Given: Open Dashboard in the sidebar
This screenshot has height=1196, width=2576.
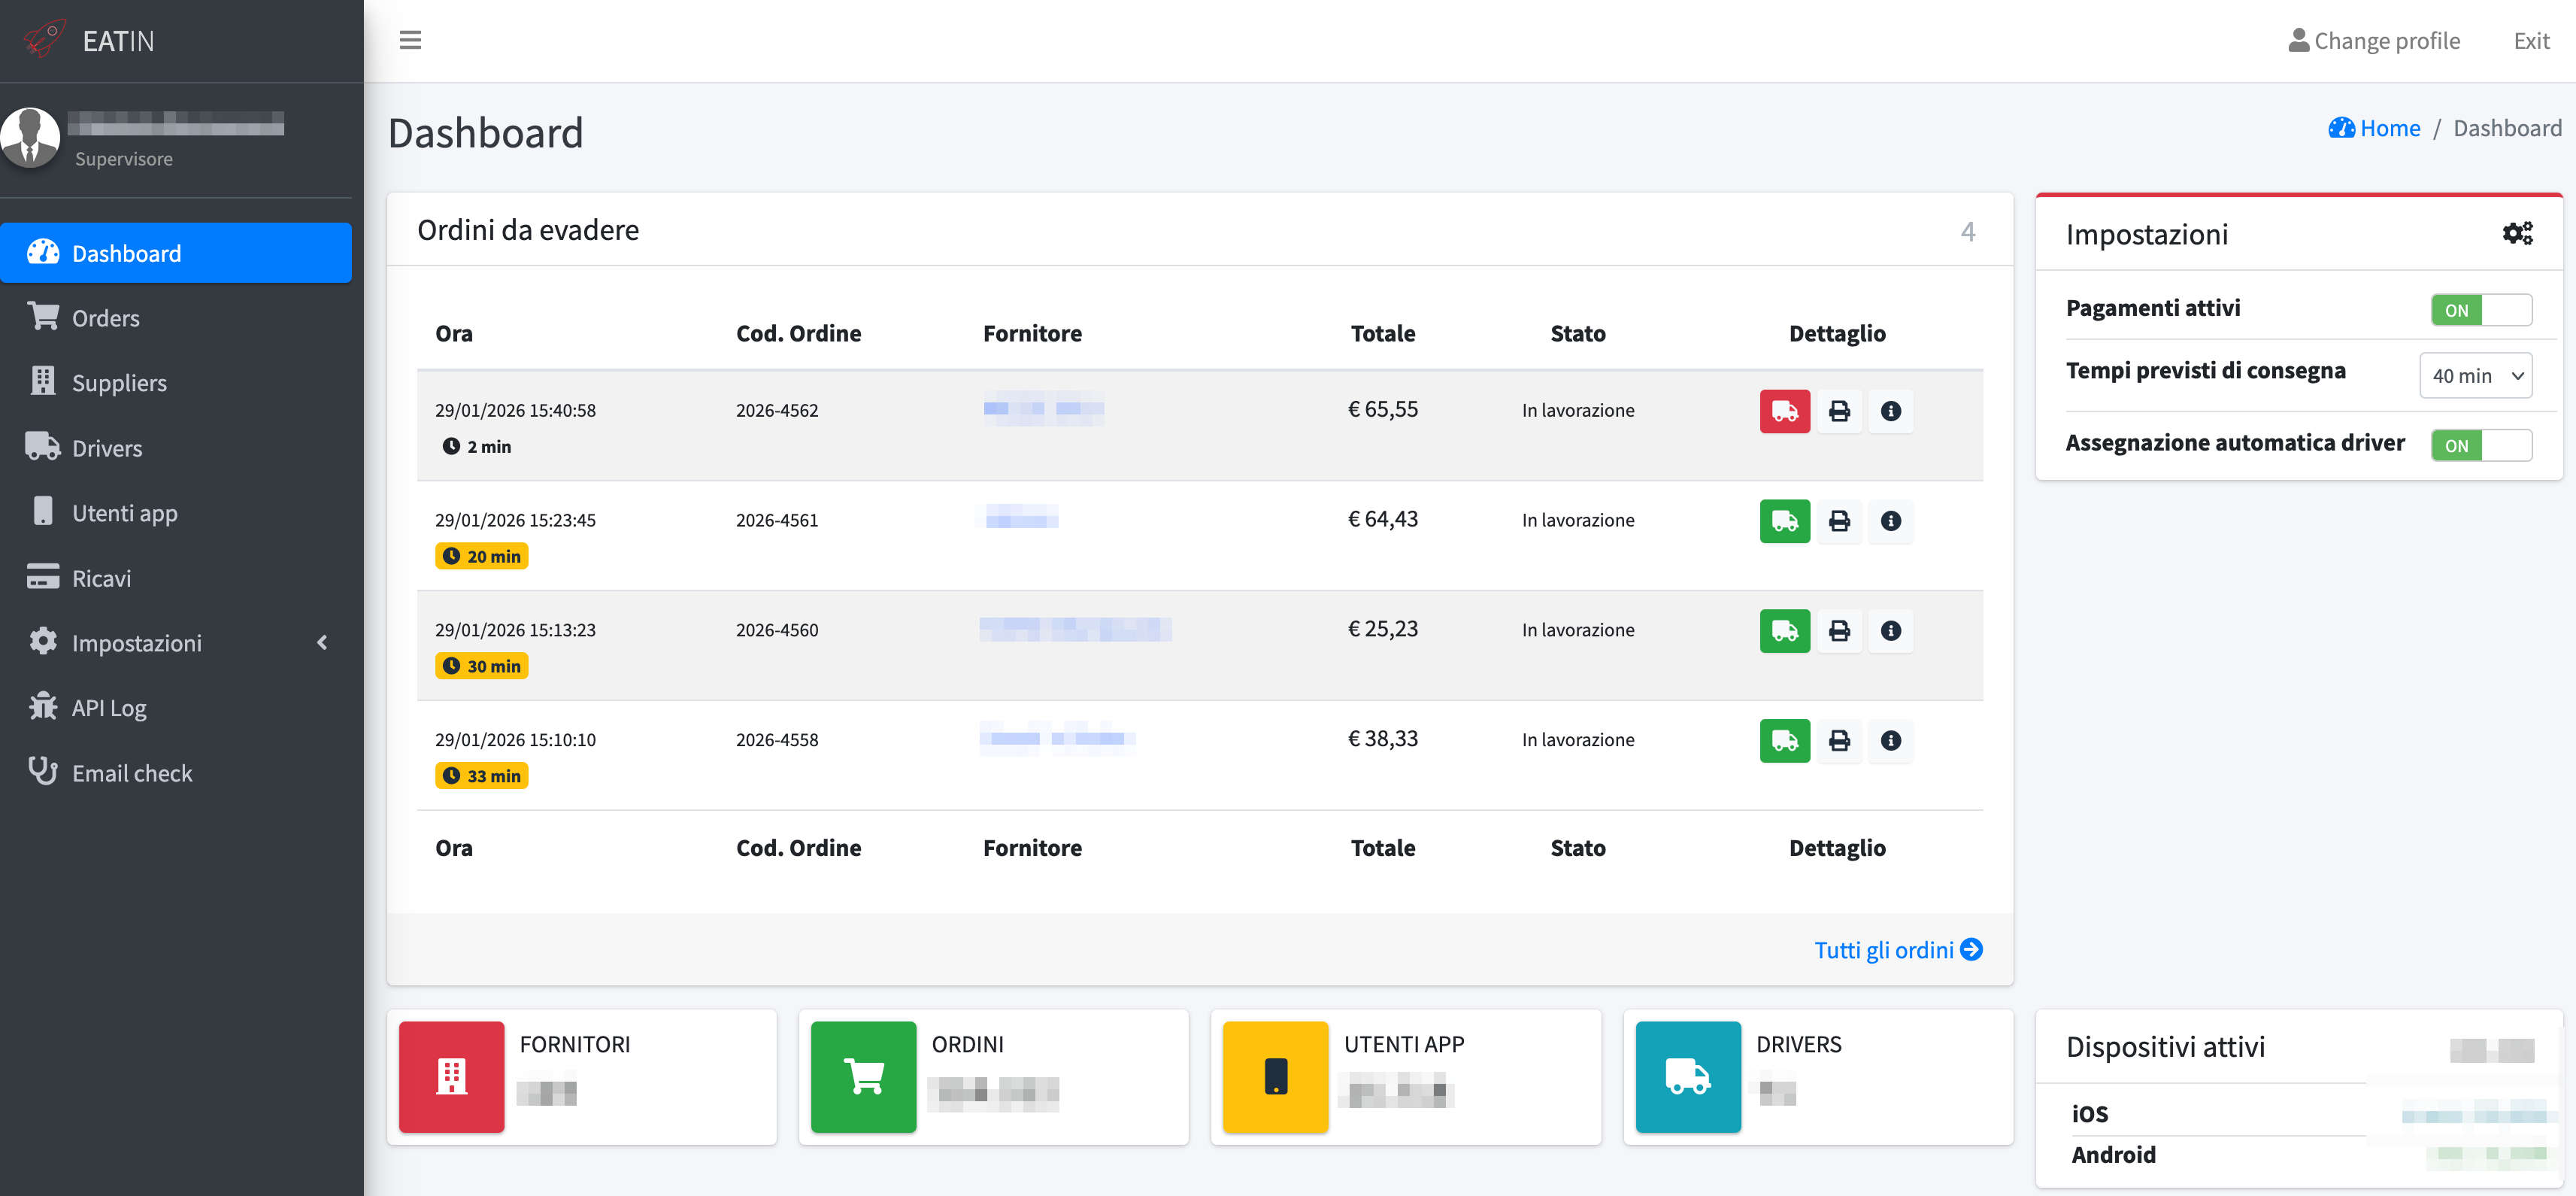Looking at the screenshot, I should coord(176,253).
